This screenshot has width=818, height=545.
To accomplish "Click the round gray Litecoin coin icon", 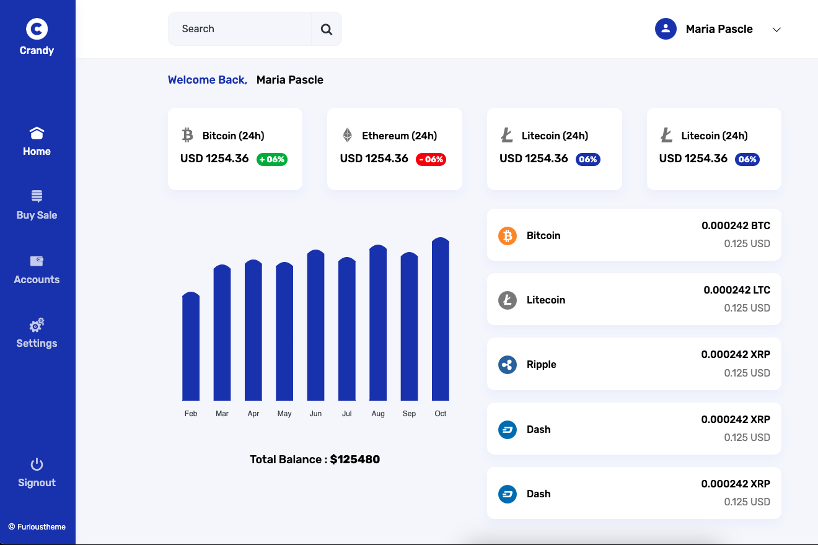I will coord(508,300).
